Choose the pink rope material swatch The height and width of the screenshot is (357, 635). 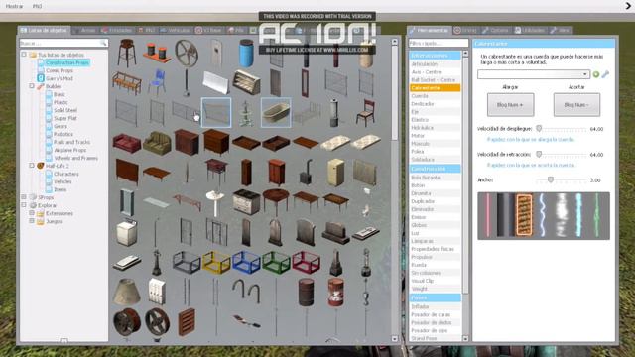pyautogui.click(x=488, y=215)
